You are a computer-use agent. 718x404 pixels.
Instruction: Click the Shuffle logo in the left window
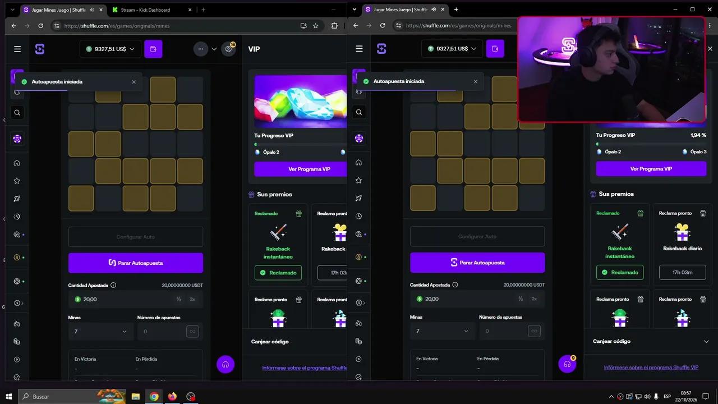[39, 49]
